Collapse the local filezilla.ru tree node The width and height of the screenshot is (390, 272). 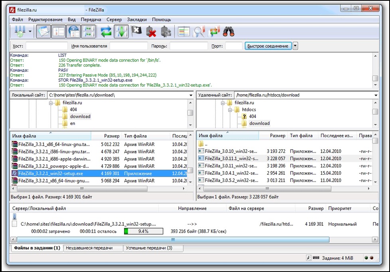[x=51, y=103]
